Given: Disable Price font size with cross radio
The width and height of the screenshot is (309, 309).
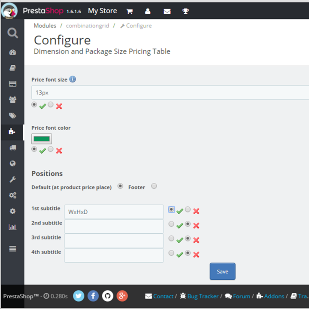Looking at the screenshot, I should coord(51,104).
